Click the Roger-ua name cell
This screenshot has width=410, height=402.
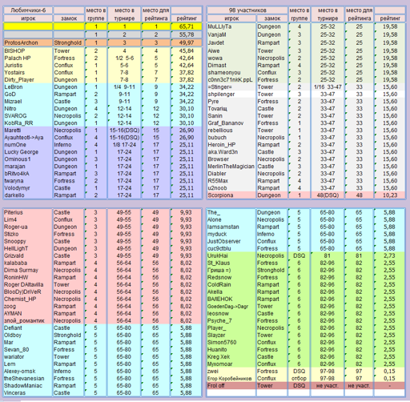click(x=28, y=227)
